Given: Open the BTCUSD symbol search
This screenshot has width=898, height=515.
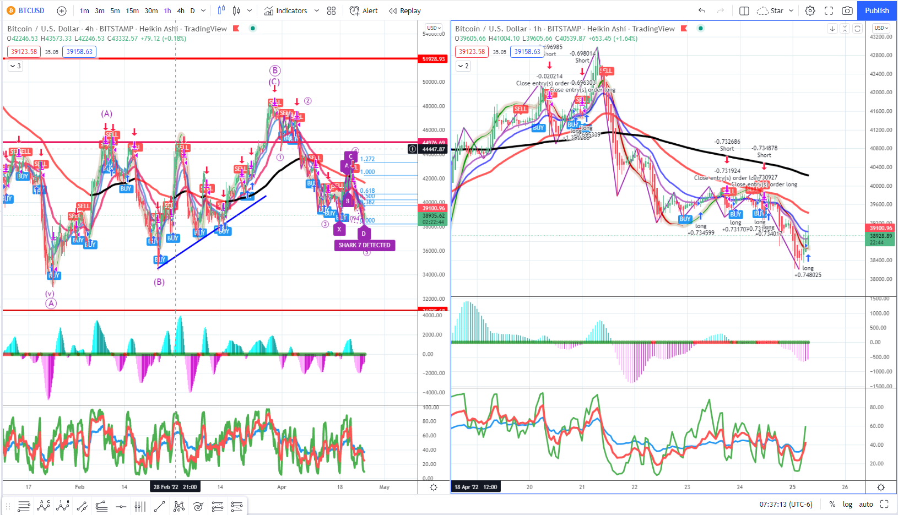Looking at the screenshot, I should [x=25, y=10].
